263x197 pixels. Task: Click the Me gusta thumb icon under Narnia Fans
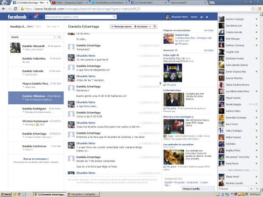click(x=177, y=44)
